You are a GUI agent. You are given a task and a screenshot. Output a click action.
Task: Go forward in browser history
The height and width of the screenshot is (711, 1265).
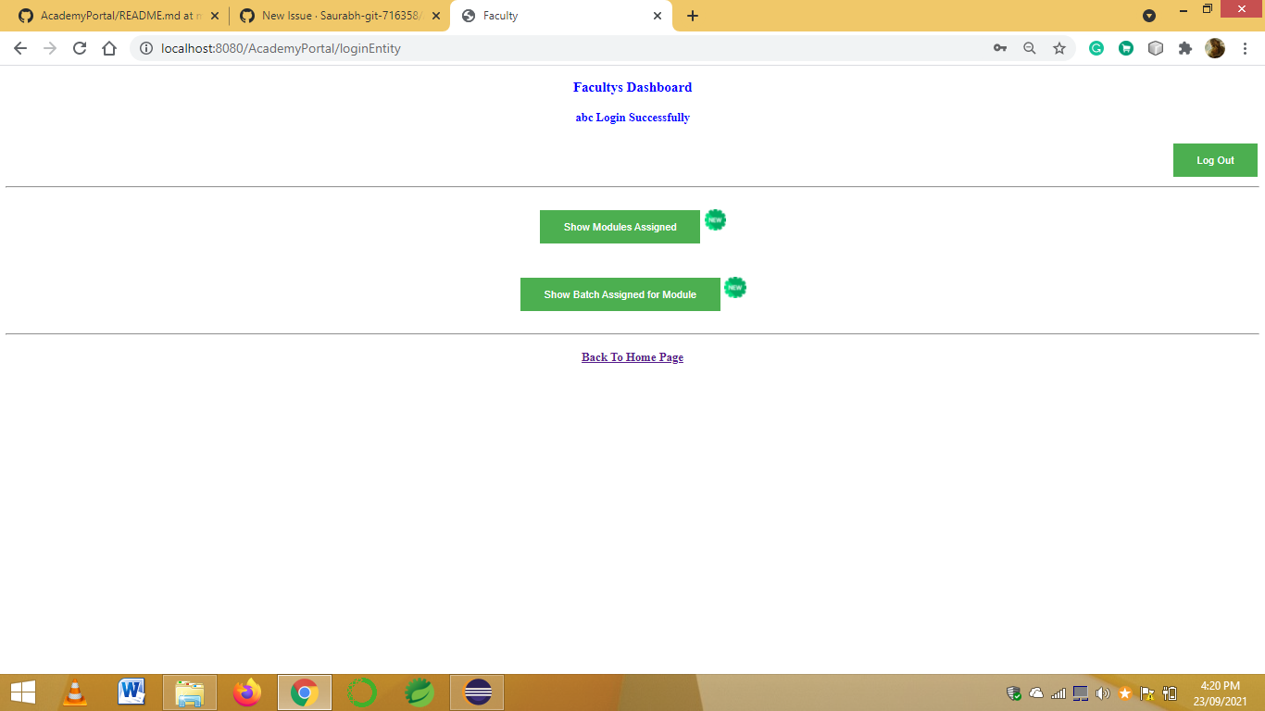point(50,48)
